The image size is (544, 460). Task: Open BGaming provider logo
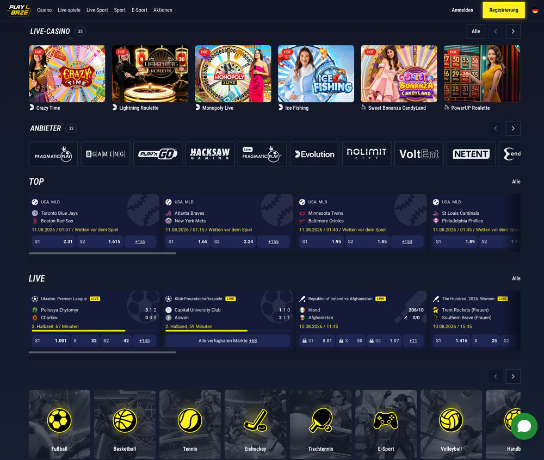[x=106, y=154]
